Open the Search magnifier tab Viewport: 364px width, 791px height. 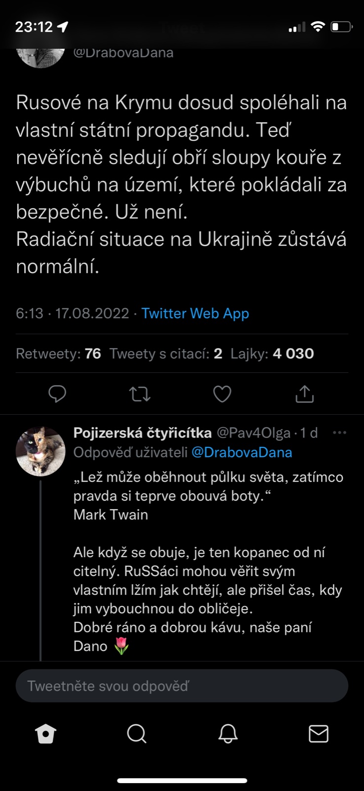point(137,734)
